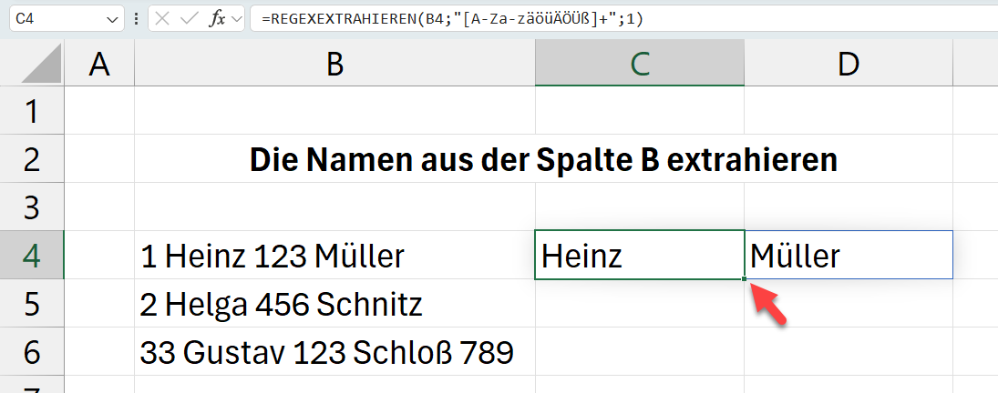Click inside the Name Box showing C4
This screenshot has height=393, width=998.
click(55, 19)
